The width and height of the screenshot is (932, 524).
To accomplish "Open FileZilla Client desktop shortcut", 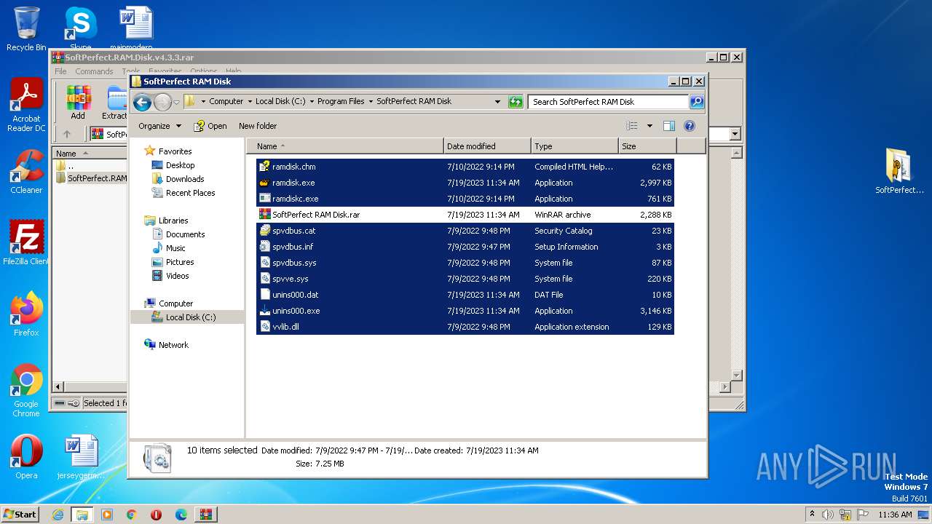I will pyautogui.click(x=26, y=243).
